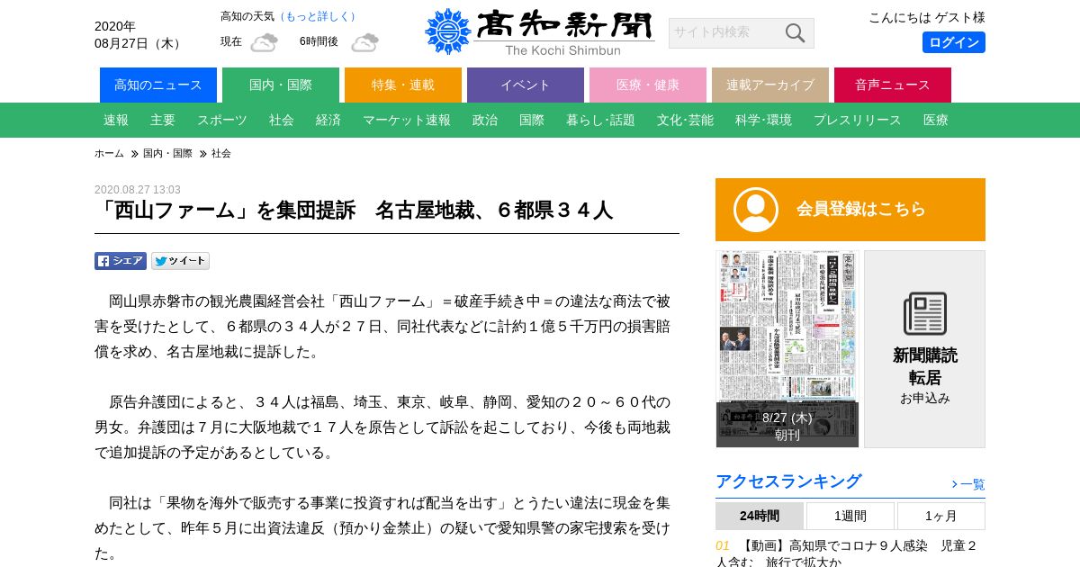Viewport: 1080px width, 567px height.
Task: Select 医療 in green submenu
Action: [936, 120]
